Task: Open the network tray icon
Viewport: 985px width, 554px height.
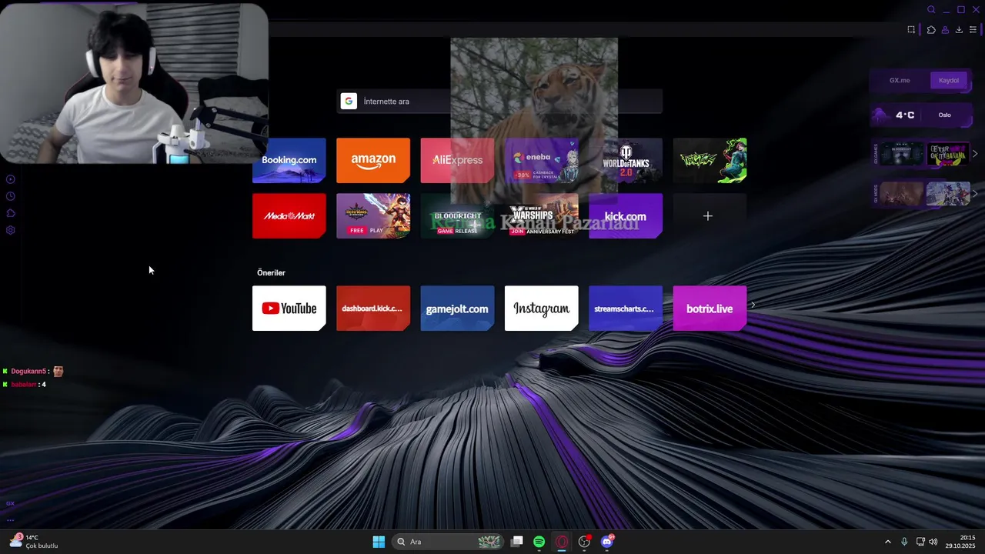Action: [x=920, y=542]
